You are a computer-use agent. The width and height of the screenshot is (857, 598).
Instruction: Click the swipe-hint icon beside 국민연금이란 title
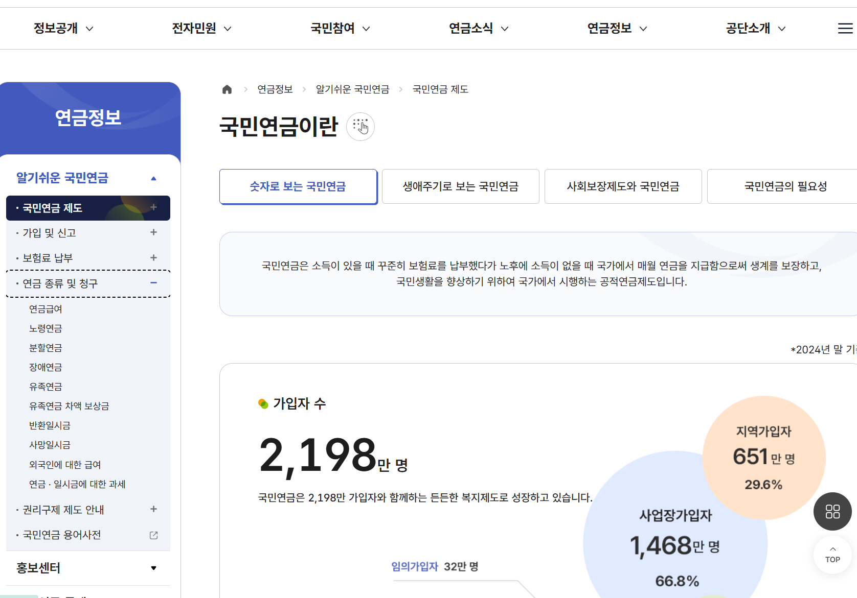(x=360, y=127)
